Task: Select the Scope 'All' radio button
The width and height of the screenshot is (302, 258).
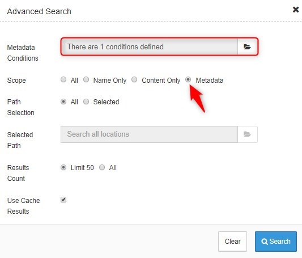Action: click(x=63, y=79)
